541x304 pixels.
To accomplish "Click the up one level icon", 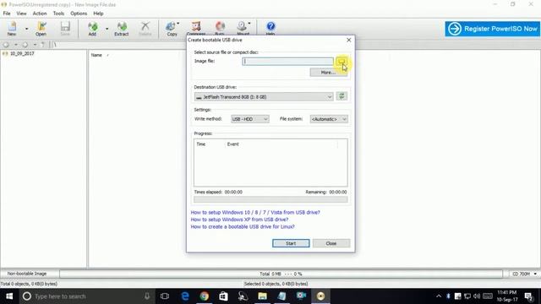I will click(43, 45).
